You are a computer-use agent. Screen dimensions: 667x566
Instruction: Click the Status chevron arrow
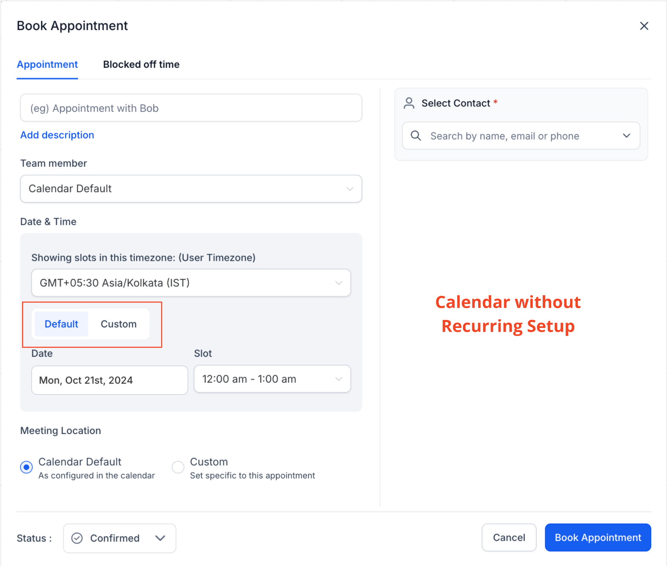click(x=160, y=538)
